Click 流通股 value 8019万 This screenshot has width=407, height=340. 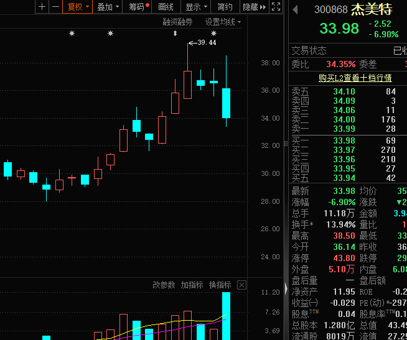coord(341,336)
